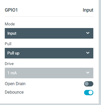Click the chevron arrow in Drive selector
Image resolution: width=101 pixels, height=105 pixels.
coord(88,73)
